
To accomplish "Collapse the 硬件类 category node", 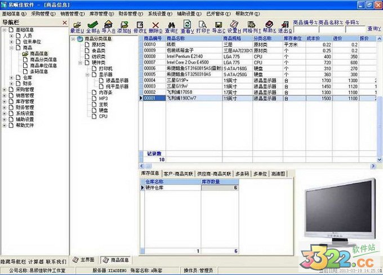I will pyautogui.click(x=80, y=62).
